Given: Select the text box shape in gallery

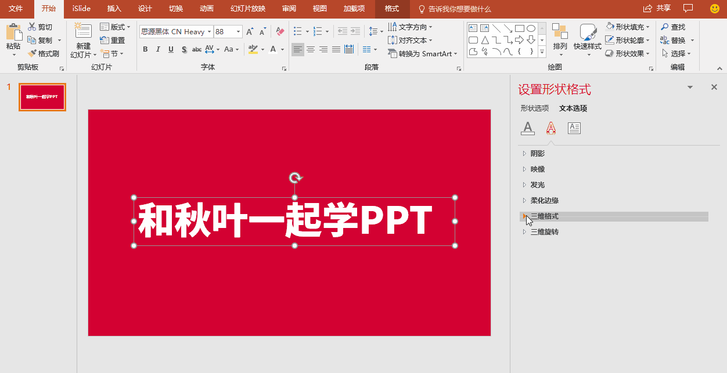Looking at the screenshot, I should coord(473,28).
